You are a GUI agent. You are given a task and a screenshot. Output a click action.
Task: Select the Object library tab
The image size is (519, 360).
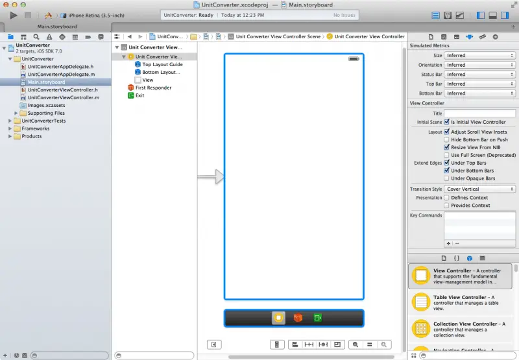click(469, 258)
